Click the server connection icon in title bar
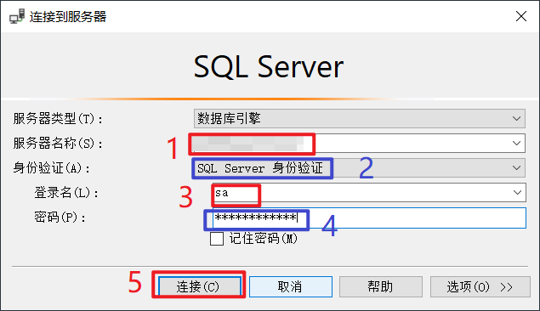Image resolution: width=540 pixels, height=311 pixels. 17,16
